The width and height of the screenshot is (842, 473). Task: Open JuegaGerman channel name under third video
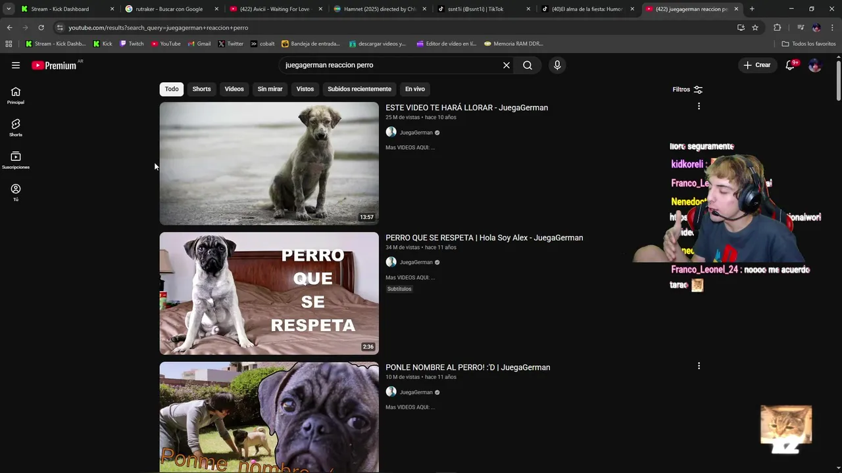point(416,392)
